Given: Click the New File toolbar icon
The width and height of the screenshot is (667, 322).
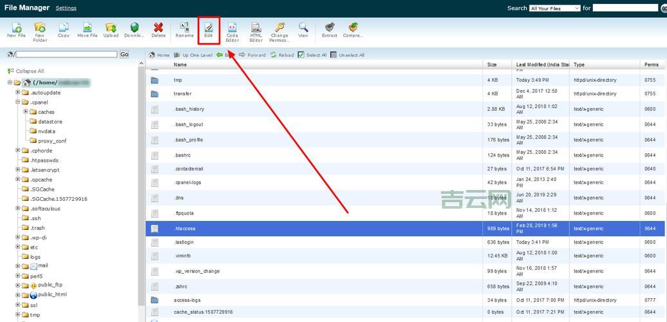Looking at the screenshot, I should pyautogui.click(x=16, y=30).
